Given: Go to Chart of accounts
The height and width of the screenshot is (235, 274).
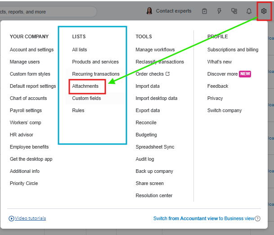Looking at the screenshot, I should coord(28,98).
